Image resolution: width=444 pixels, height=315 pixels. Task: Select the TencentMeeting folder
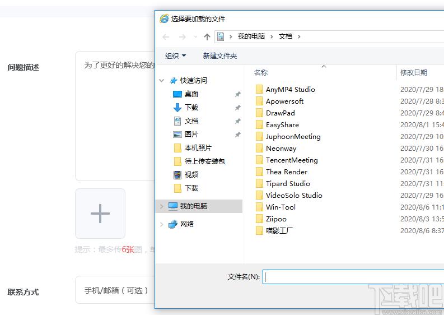pos(292,160)
